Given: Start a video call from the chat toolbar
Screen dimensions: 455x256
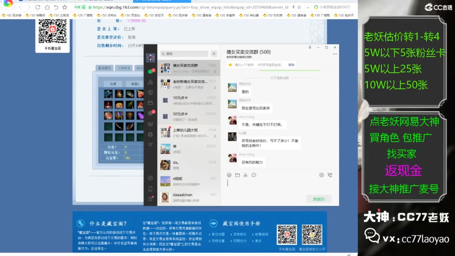Looking at the screenshot, I should [x=330, y=175].
